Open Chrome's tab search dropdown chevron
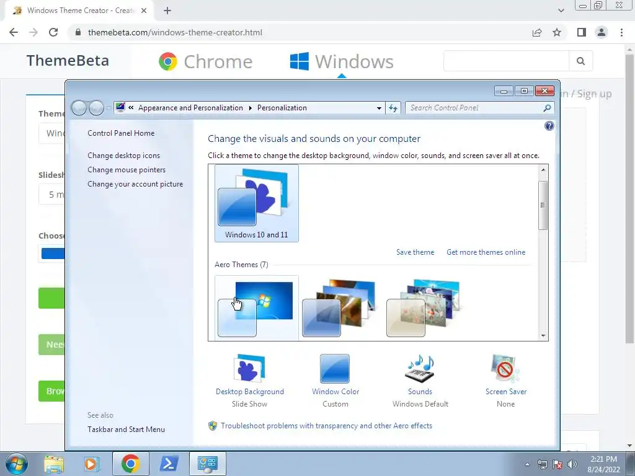635x476 pixels. 561,11
